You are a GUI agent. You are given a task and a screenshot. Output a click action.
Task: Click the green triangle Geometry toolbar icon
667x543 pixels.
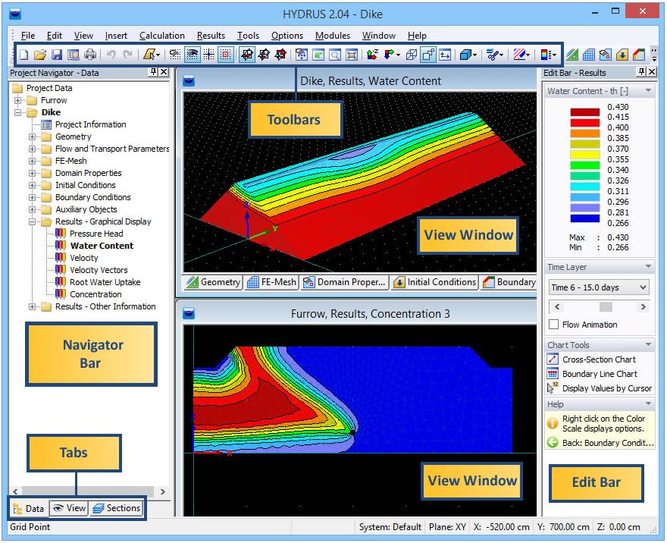(x=572, y=55)
